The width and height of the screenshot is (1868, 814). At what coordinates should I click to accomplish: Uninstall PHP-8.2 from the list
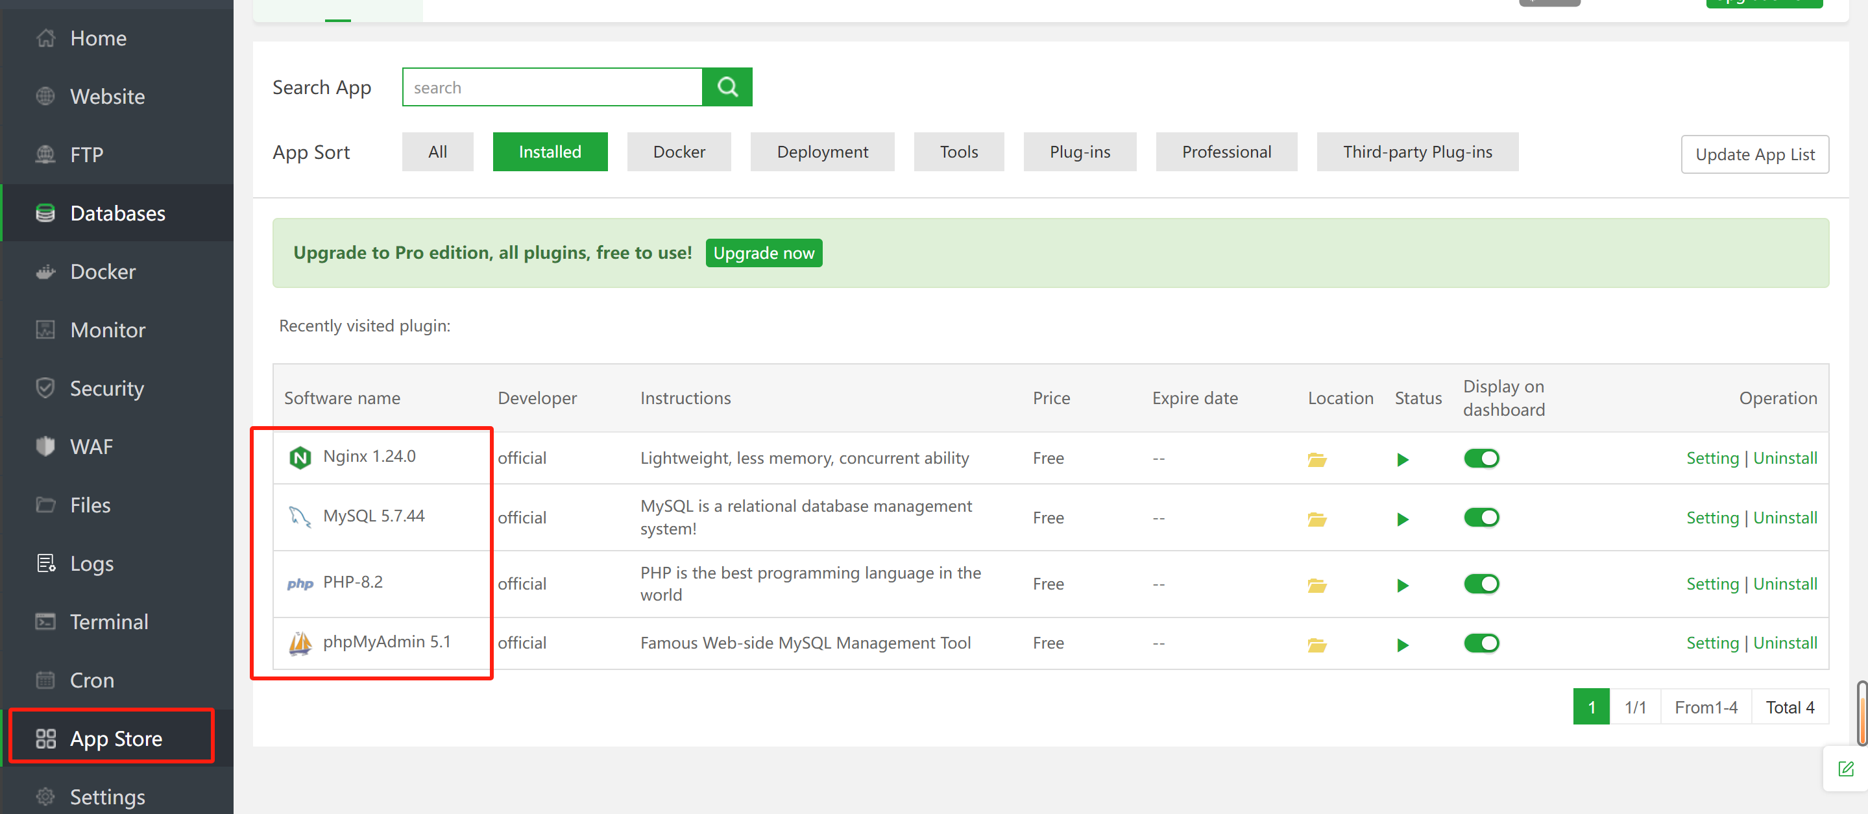coord(1784,584)
